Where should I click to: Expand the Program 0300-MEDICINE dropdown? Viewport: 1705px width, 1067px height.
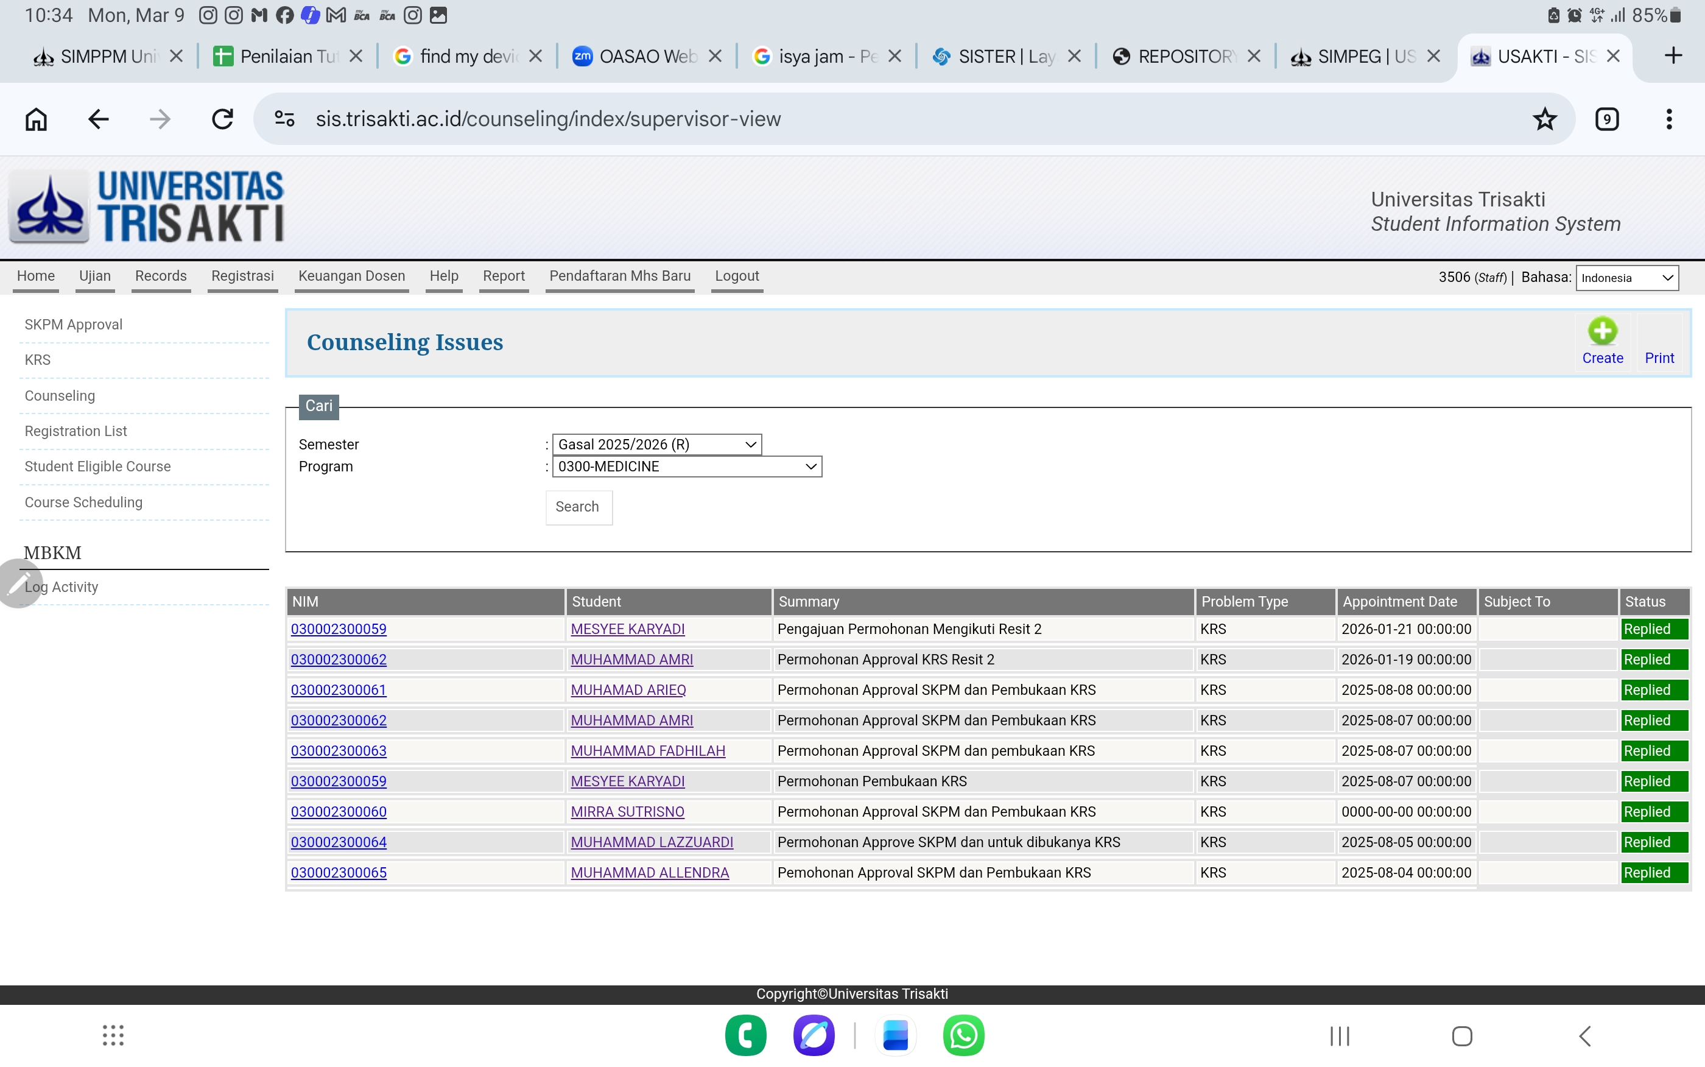click(686, 467)
